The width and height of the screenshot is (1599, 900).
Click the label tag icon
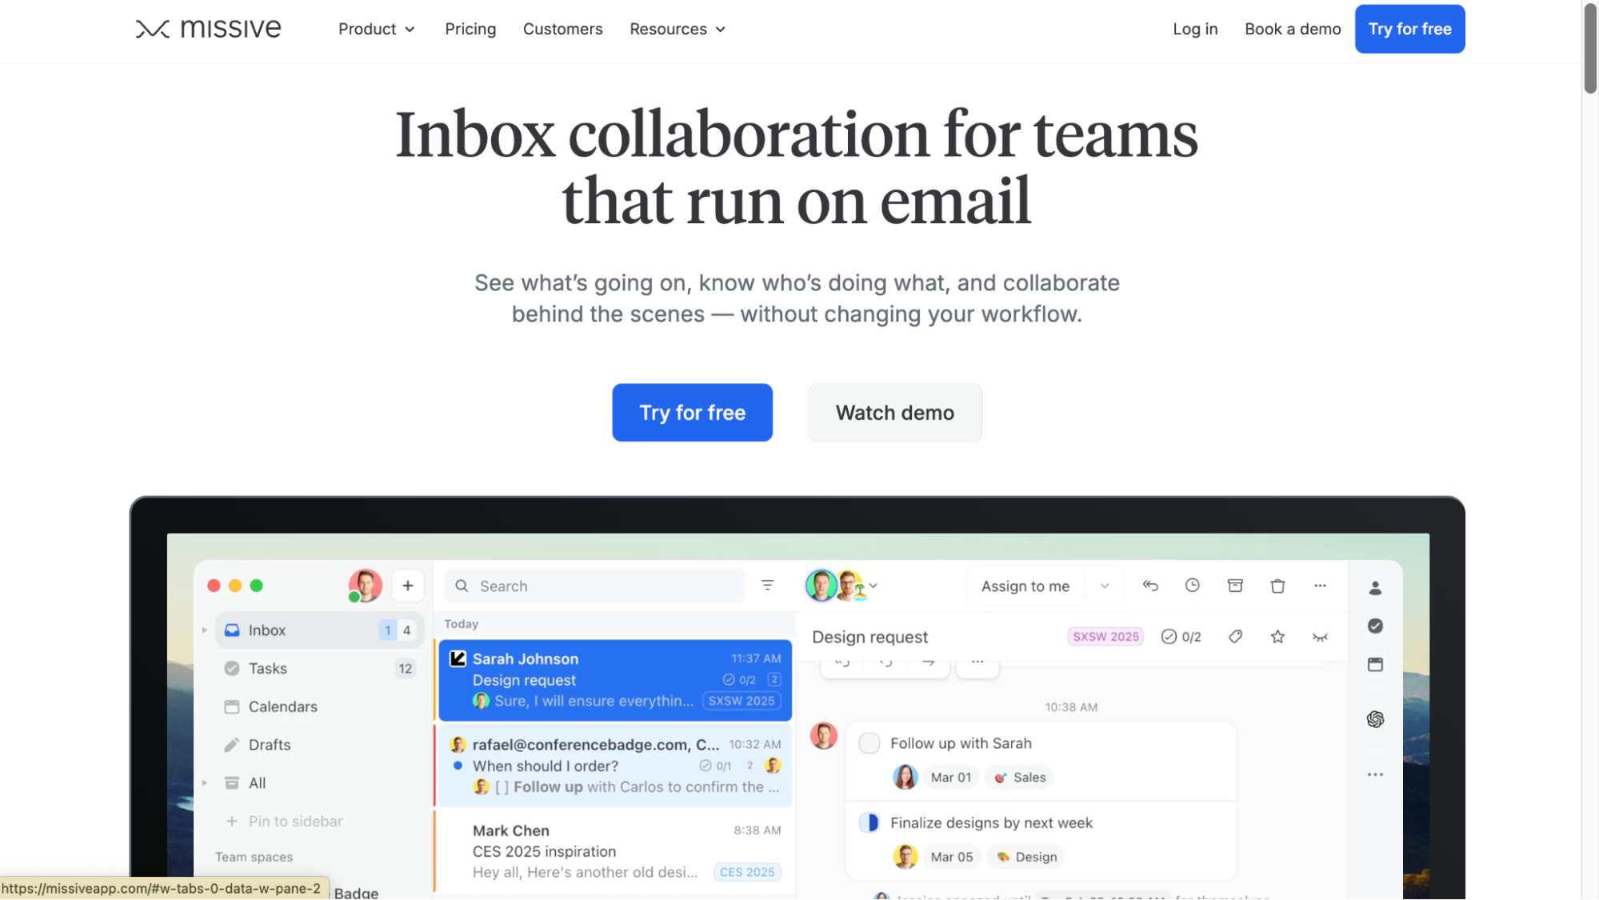(1235, 637)
